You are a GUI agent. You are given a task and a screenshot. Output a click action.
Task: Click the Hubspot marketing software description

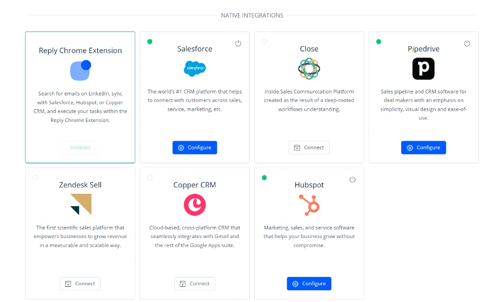click(309, 237)
